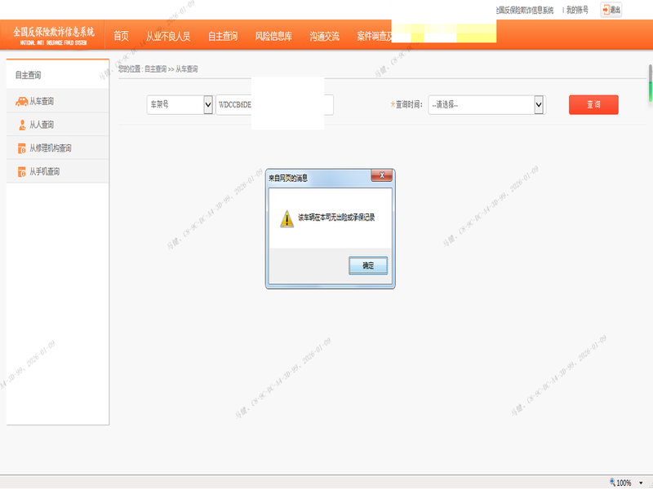The image size is (653, 489).
Task: Select the 风险信息库 menu item
Action: tap(273, 36)
